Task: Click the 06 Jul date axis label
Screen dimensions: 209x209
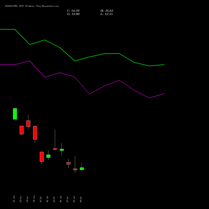Action: click(61, 199)
